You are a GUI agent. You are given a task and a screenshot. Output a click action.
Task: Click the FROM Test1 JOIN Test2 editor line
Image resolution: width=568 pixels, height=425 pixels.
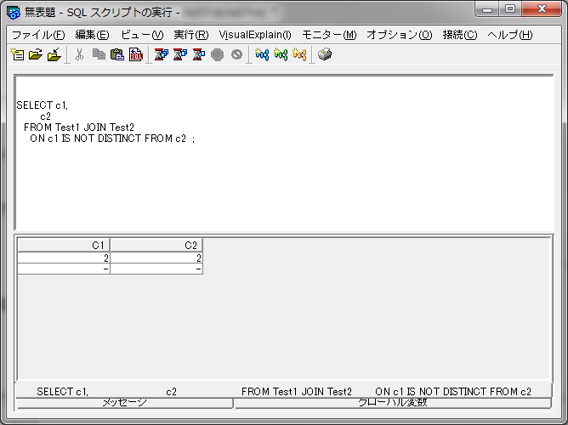pos(79,127)
